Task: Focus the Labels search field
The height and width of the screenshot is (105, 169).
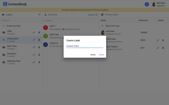Action: tap(21, 20)
